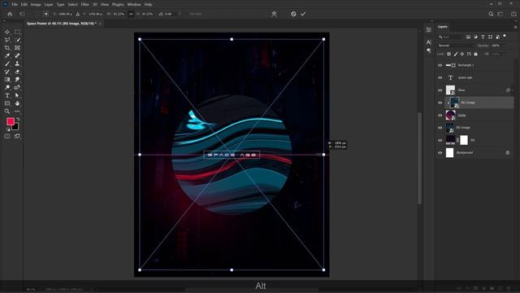Hide the BG layer with mask
This screenshot has height=293, width=520.
click(x=440, y=141)
